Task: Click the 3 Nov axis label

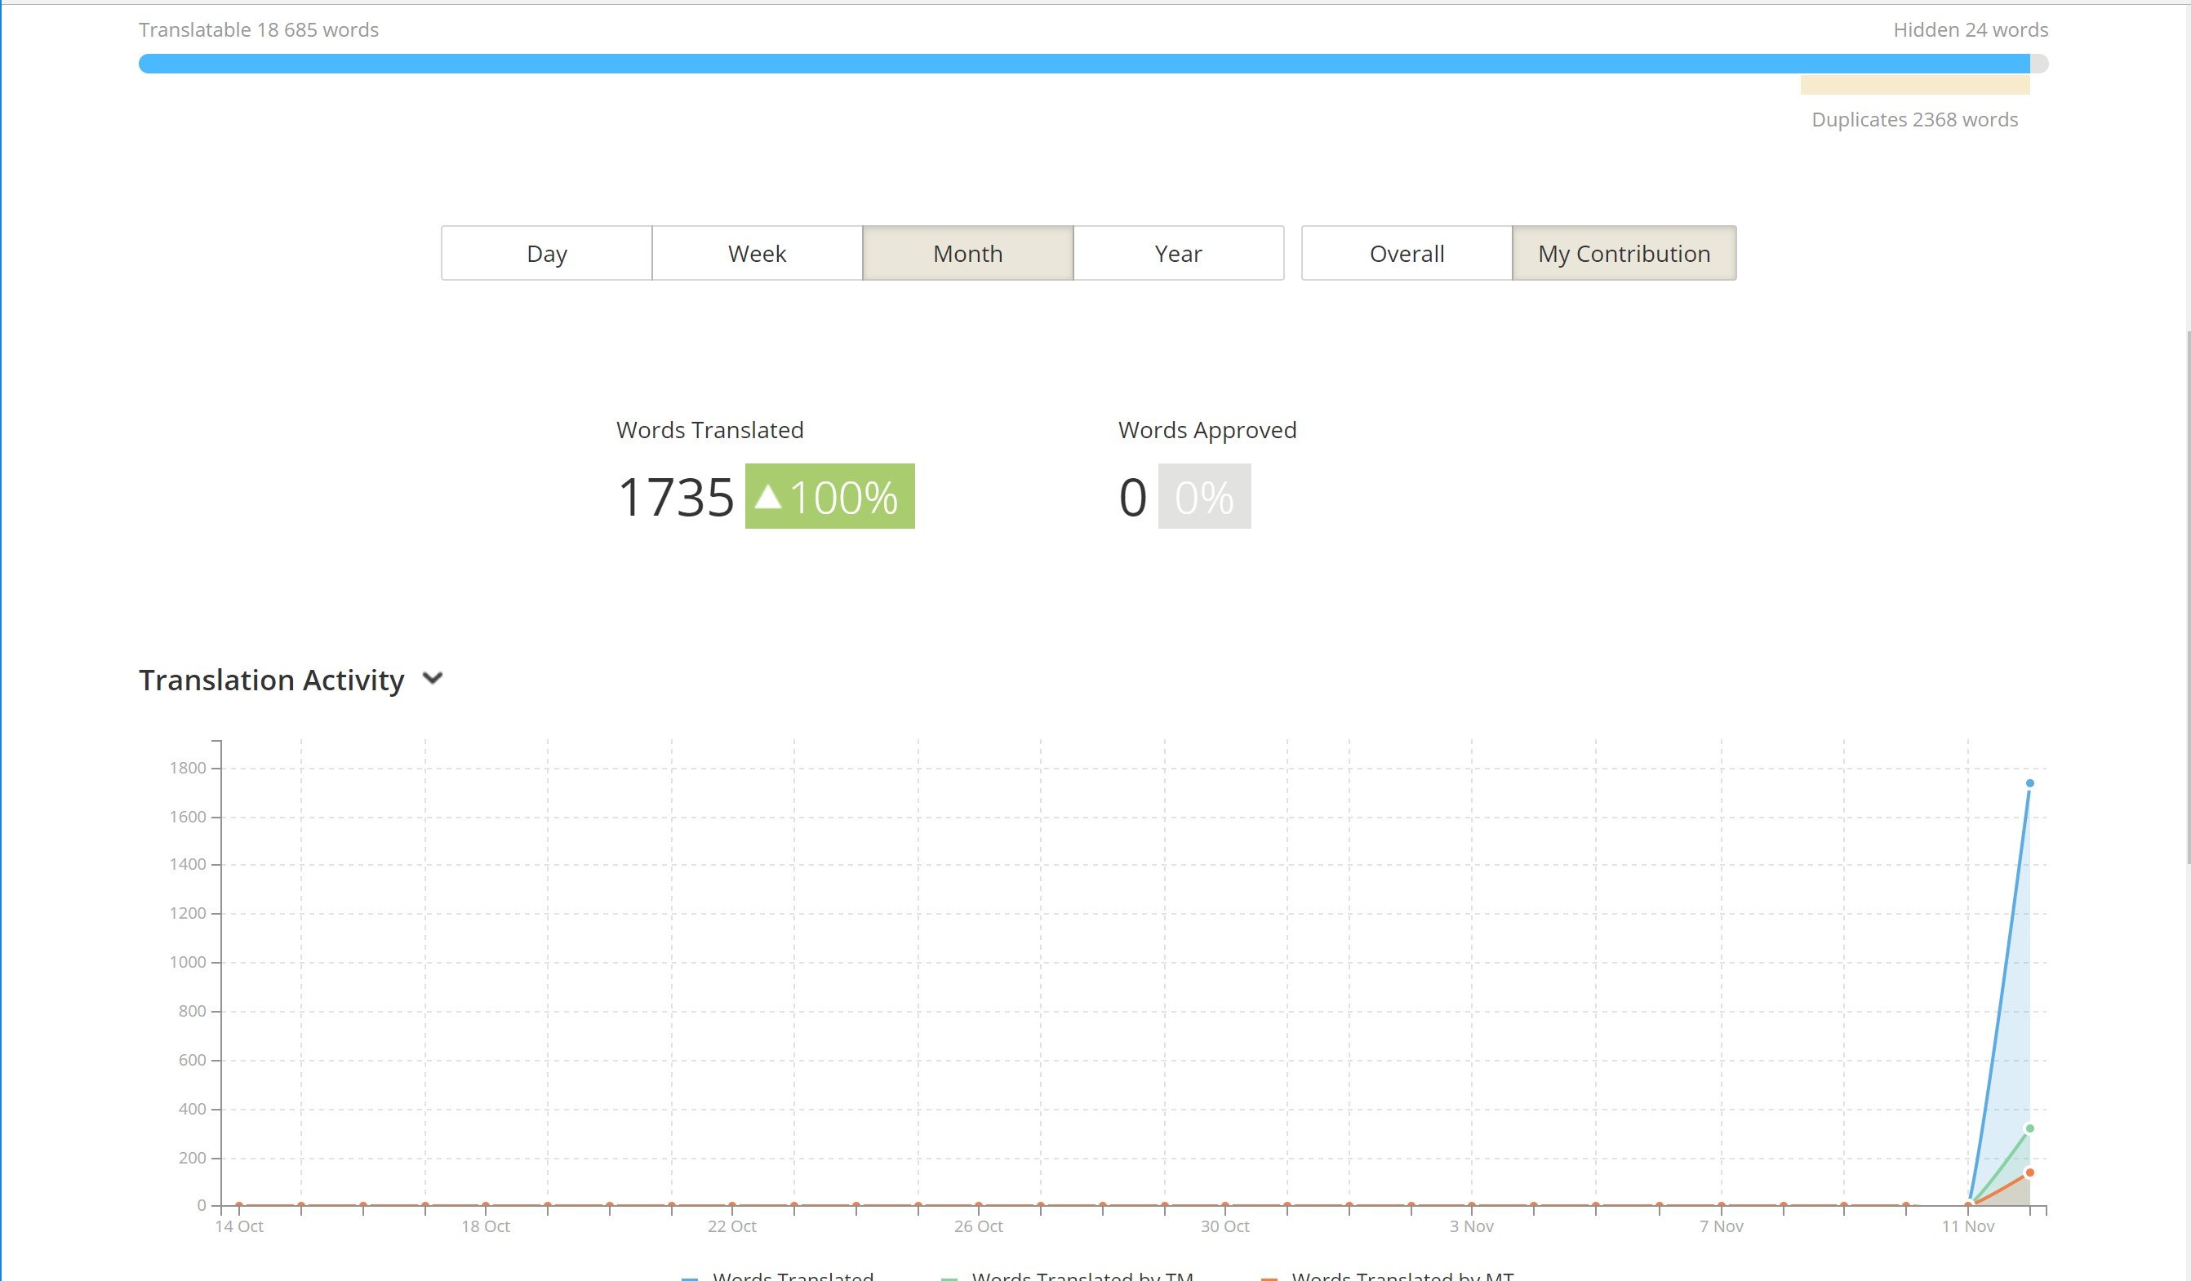Action: tap(1471, 1226)
